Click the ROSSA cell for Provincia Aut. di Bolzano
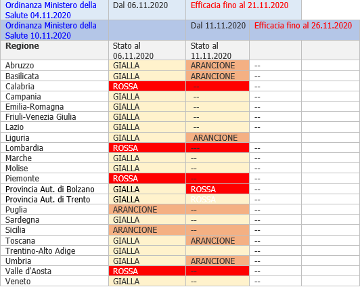360x287 pixels. [x=217, y=190]
